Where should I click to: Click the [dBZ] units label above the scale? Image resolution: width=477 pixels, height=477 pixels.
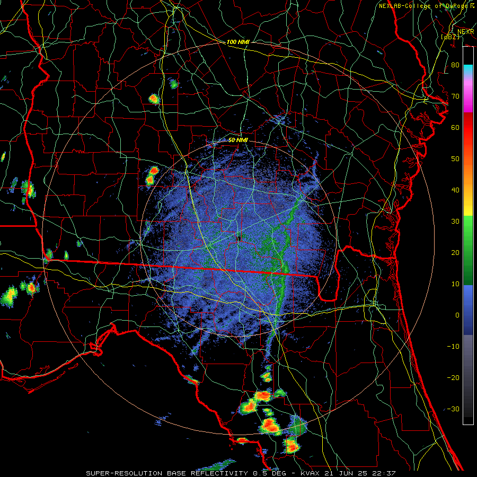click(450, 37)
